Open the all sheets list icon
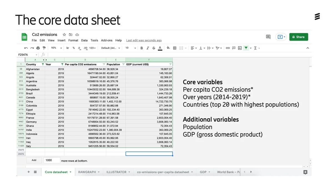This screenshot has width=333, height=187. pos(35,172)
